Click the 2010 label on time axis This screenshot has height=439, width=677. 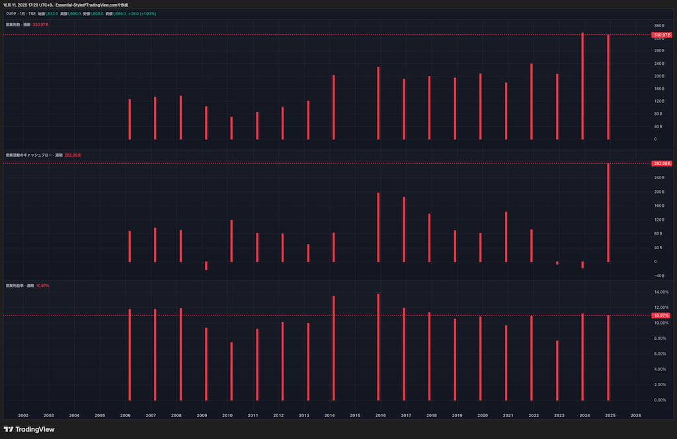pyautogui.click(x=227, y=415)
